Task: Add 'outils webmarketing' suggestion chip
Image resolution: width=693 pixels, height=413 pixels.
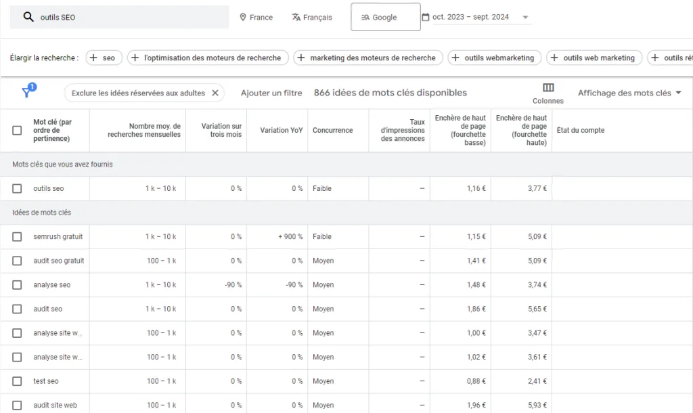Action: tap(494, 58)
